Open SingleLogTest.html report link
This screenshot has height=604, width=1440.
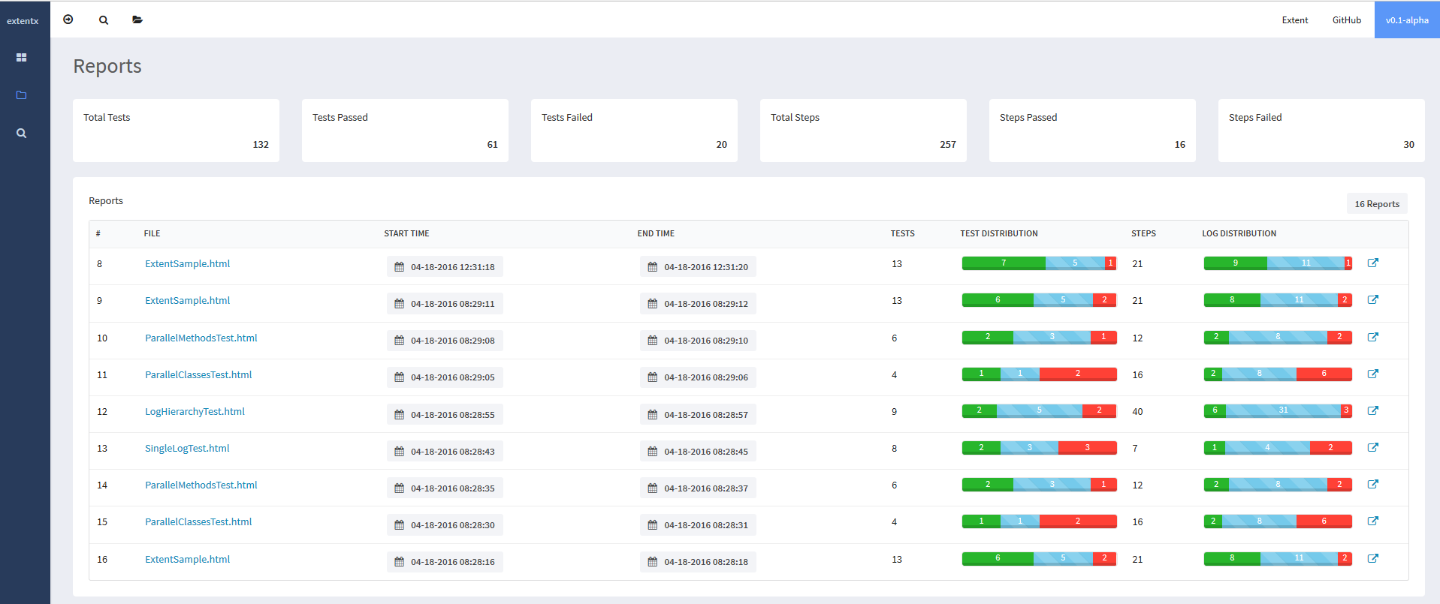click(187, 449)
